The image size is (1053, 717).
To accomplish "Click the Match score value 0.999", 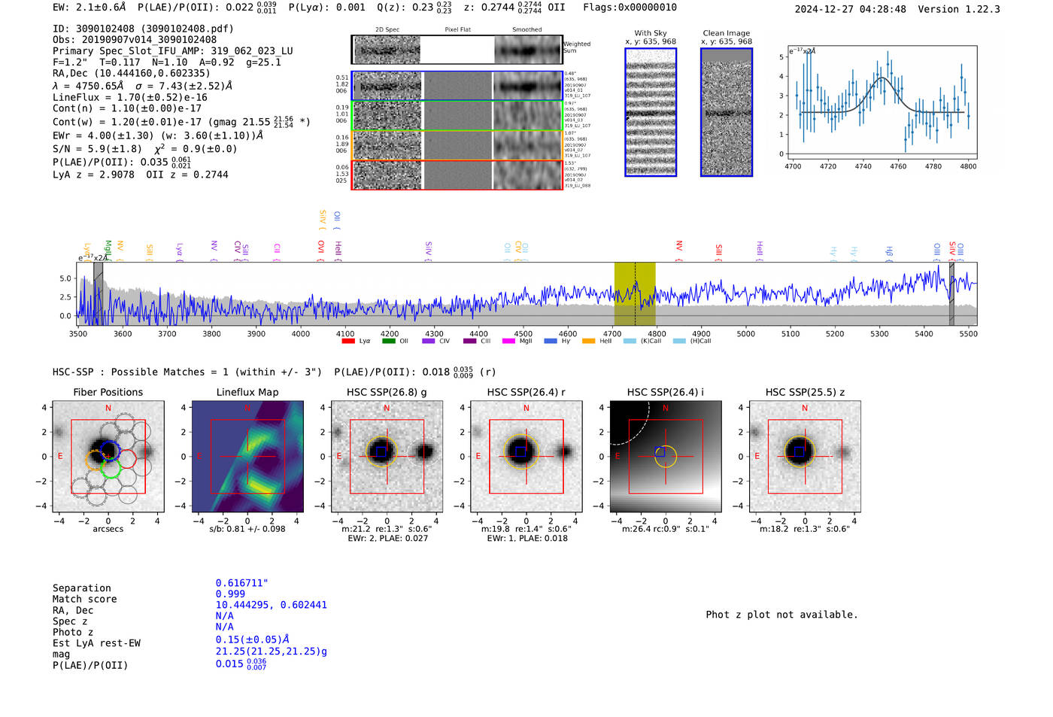I will click(x=230, y=594).
